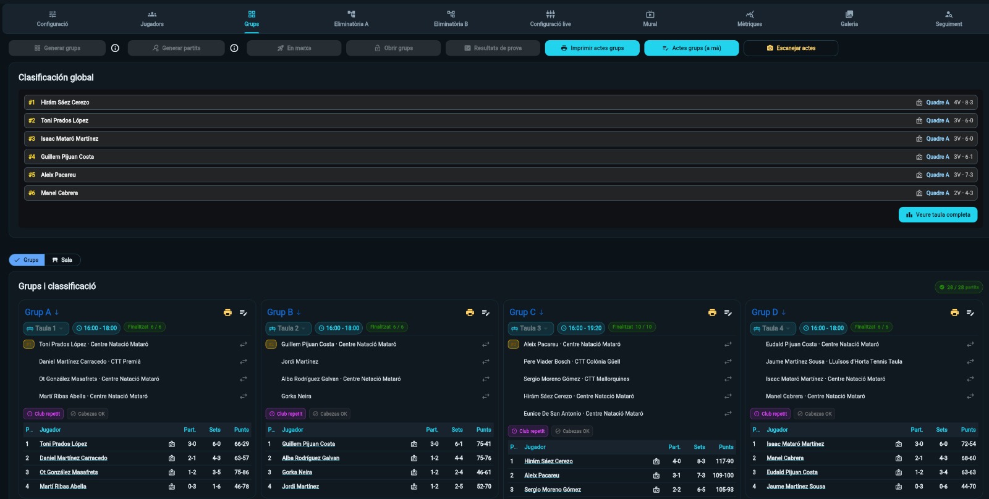Switch view to Grups toggle

27,260
